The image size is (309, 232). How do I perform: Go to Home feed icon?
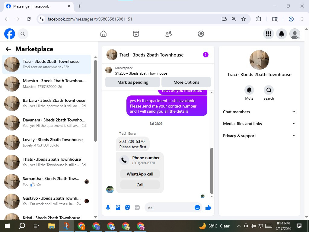103,34
